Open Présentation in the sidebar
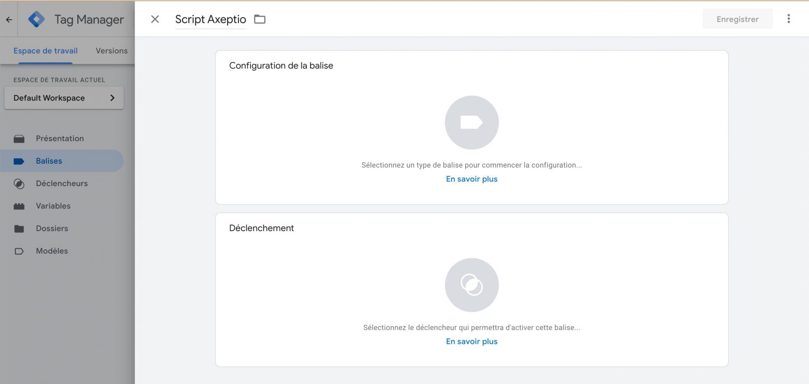This screenshot has height=384, width=809. tap(60, 138)
